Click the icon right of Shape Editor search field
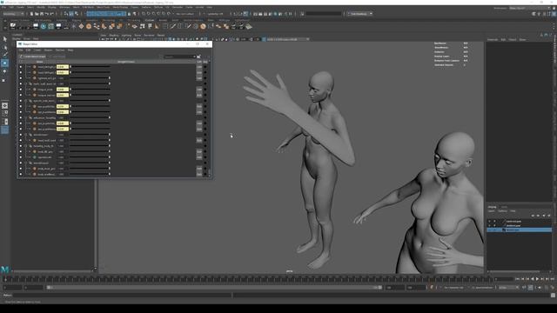The width and height of the screenshot is (557, 313). point(199,57)
